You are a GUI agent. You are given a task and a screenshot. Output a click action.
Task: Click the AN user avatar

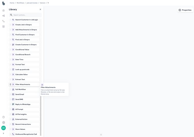(x=3, y=128)
